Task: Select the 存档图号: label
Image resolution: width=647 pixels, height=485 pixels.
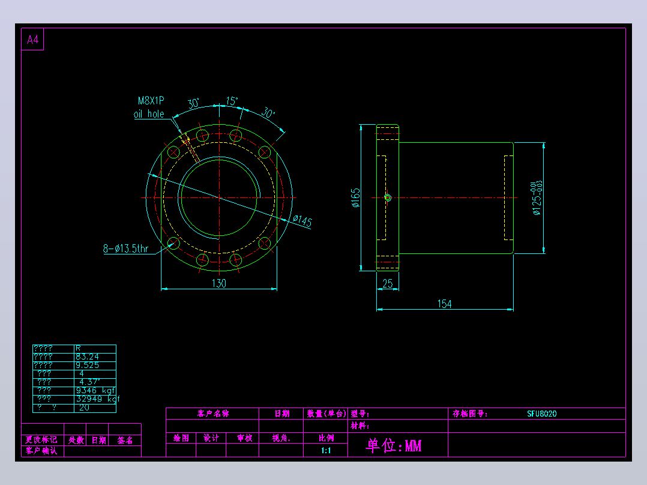Action: (470, 414)
